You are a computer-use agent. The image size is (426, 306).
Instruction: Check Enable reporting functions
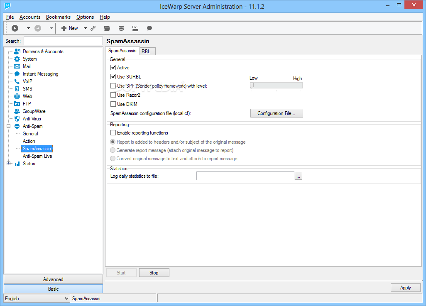pyautogui.click(x=113, y=133)
